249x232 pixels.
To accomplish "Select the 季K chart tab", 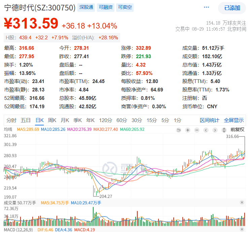I will click(x=77, y=120).
